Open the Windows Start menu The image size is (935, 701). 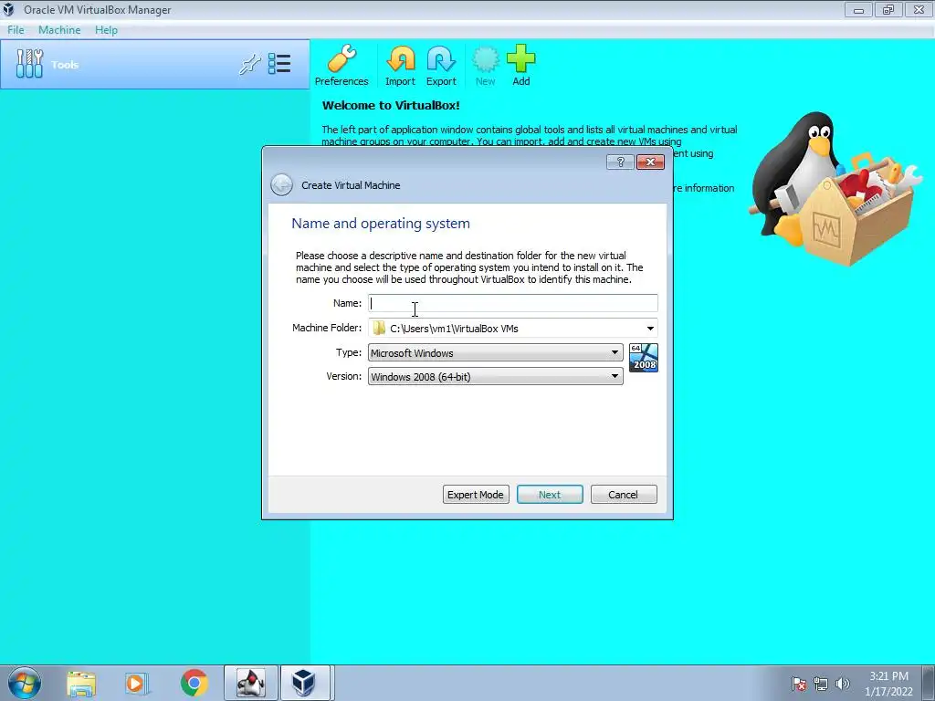25,683
